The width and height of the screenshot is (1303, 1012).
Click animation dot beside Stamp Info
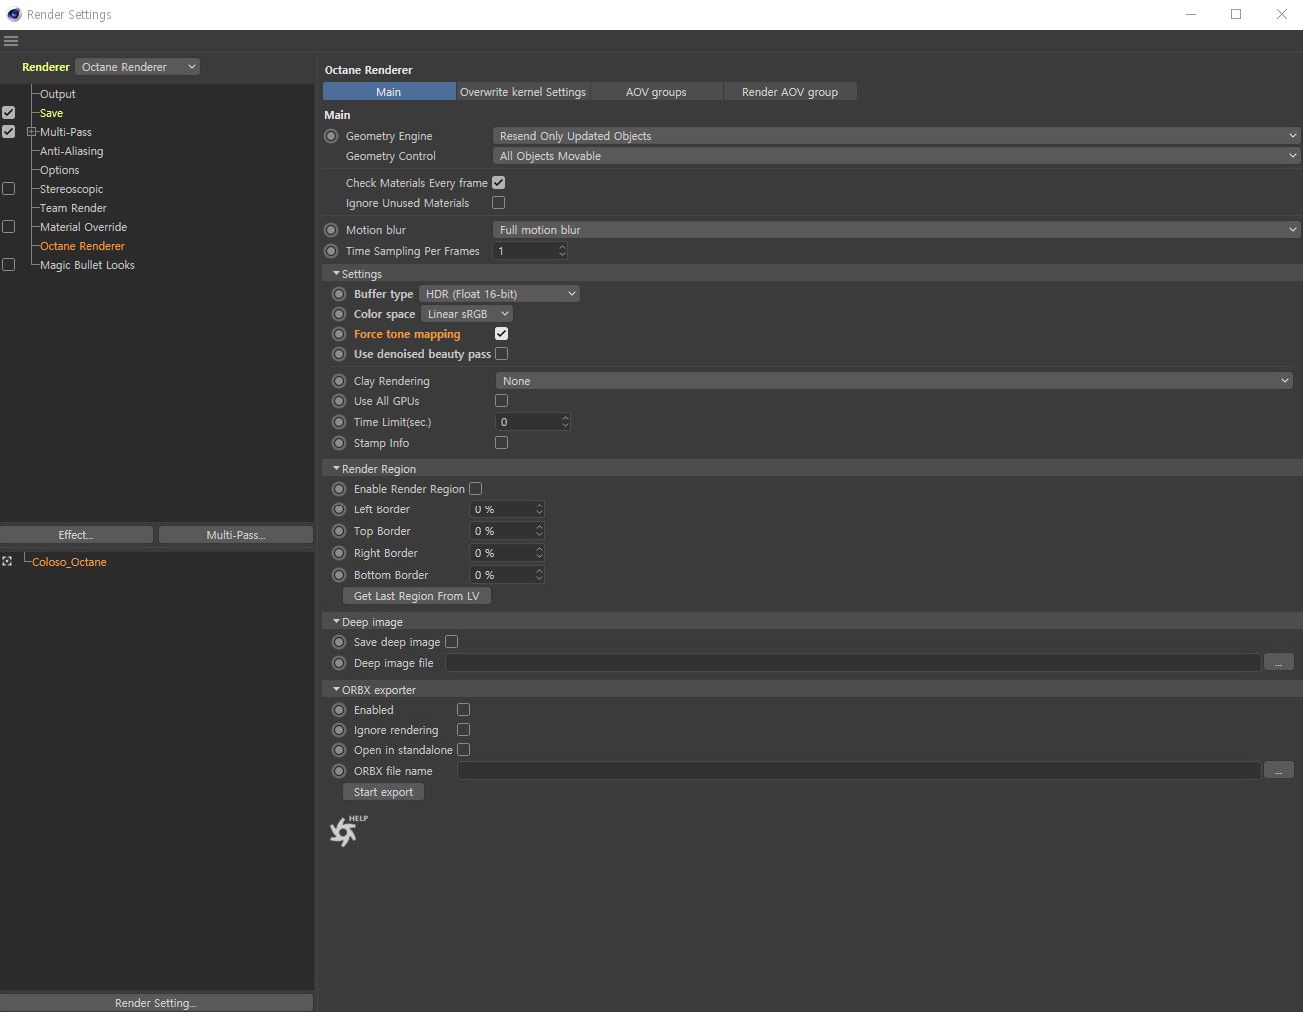coord(339,443)
